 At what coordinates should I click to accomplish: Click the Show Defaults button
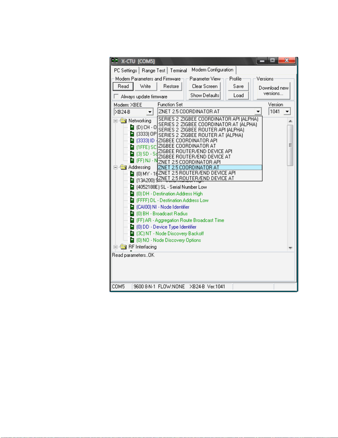pyautogui.click(x=205, y=95)
